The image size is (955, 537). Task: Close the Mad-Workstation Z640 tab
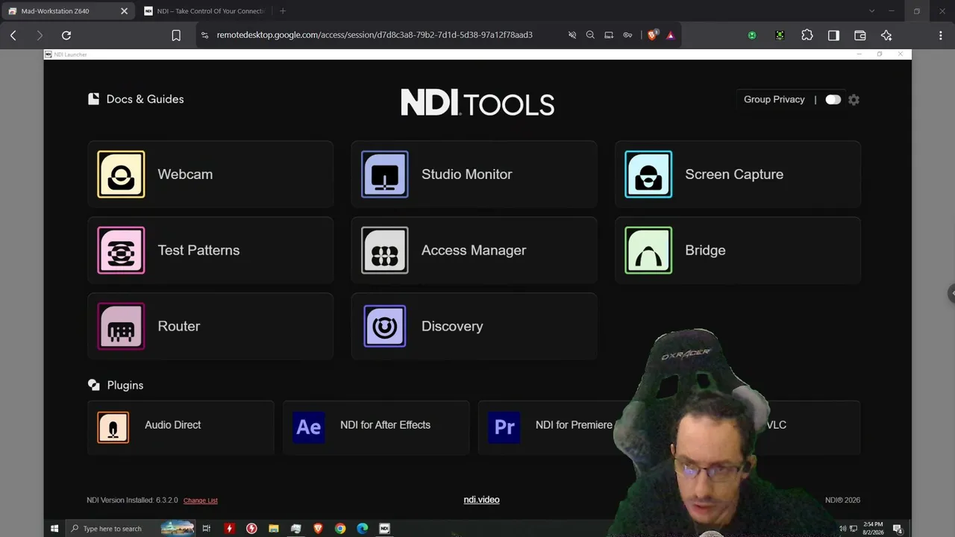[x=124, y=11]
